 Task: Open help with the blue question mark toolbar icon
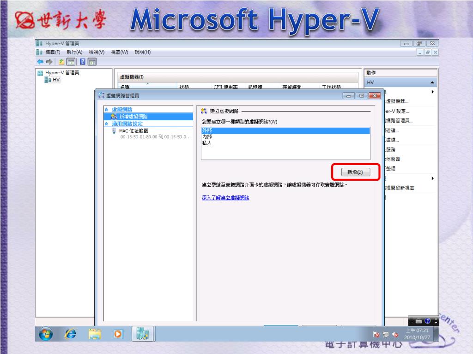point(83,62)
